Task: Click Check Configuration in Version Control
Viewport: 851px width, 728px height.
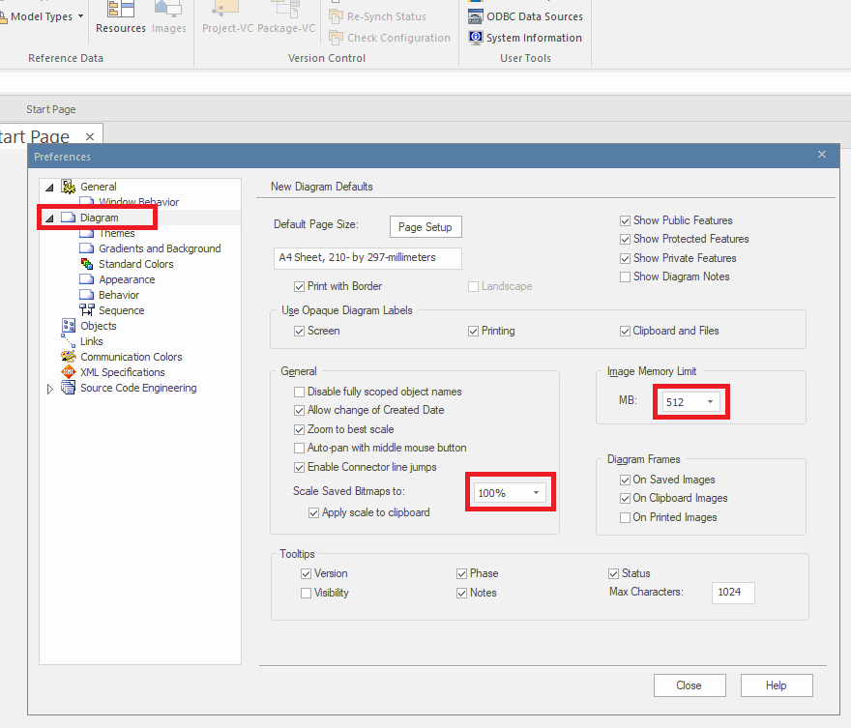Action: (x=390, y=38)
